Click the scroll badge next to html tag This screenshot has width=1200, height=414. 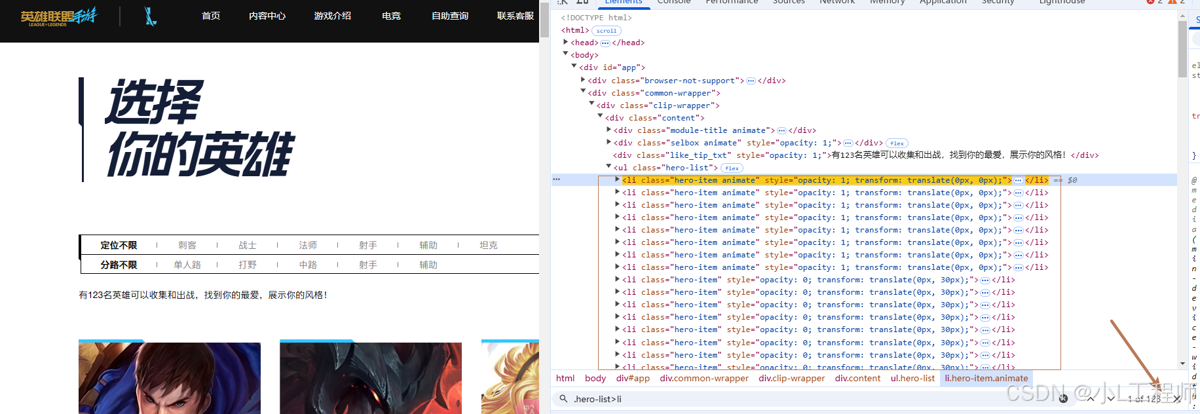pos(607,31)
